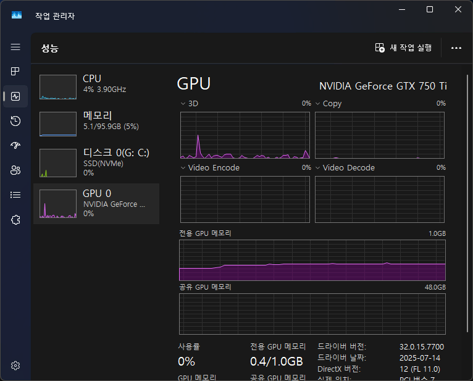Click the 4% 3.90GHz CPU text
Screen dimensions: 473x381
104,90
